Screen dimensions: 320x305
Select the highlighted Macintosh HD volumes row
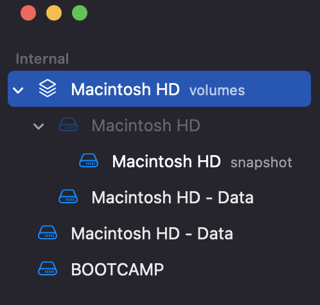coord(159,89)
